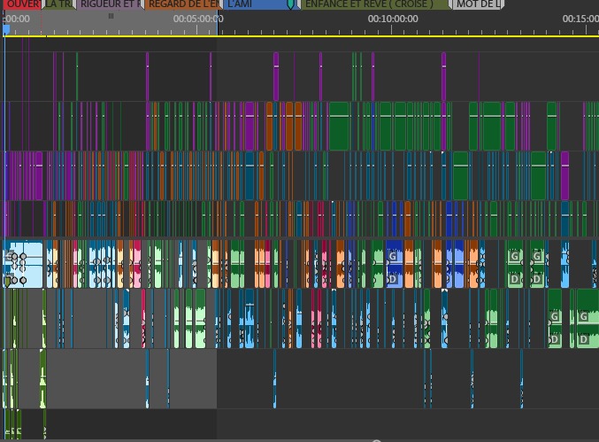
Task: Click the G channel label on blue audio clip
Action: 393,256
